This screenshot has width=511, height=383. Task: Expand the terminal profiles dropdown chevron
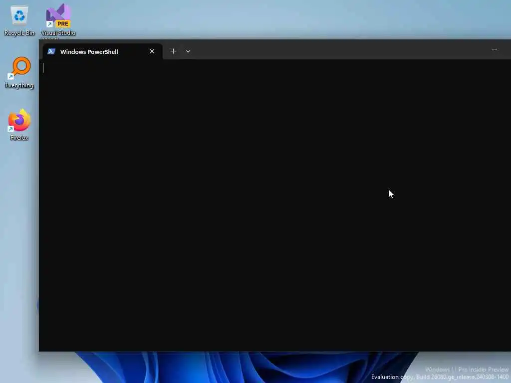[x=188, y=51]
